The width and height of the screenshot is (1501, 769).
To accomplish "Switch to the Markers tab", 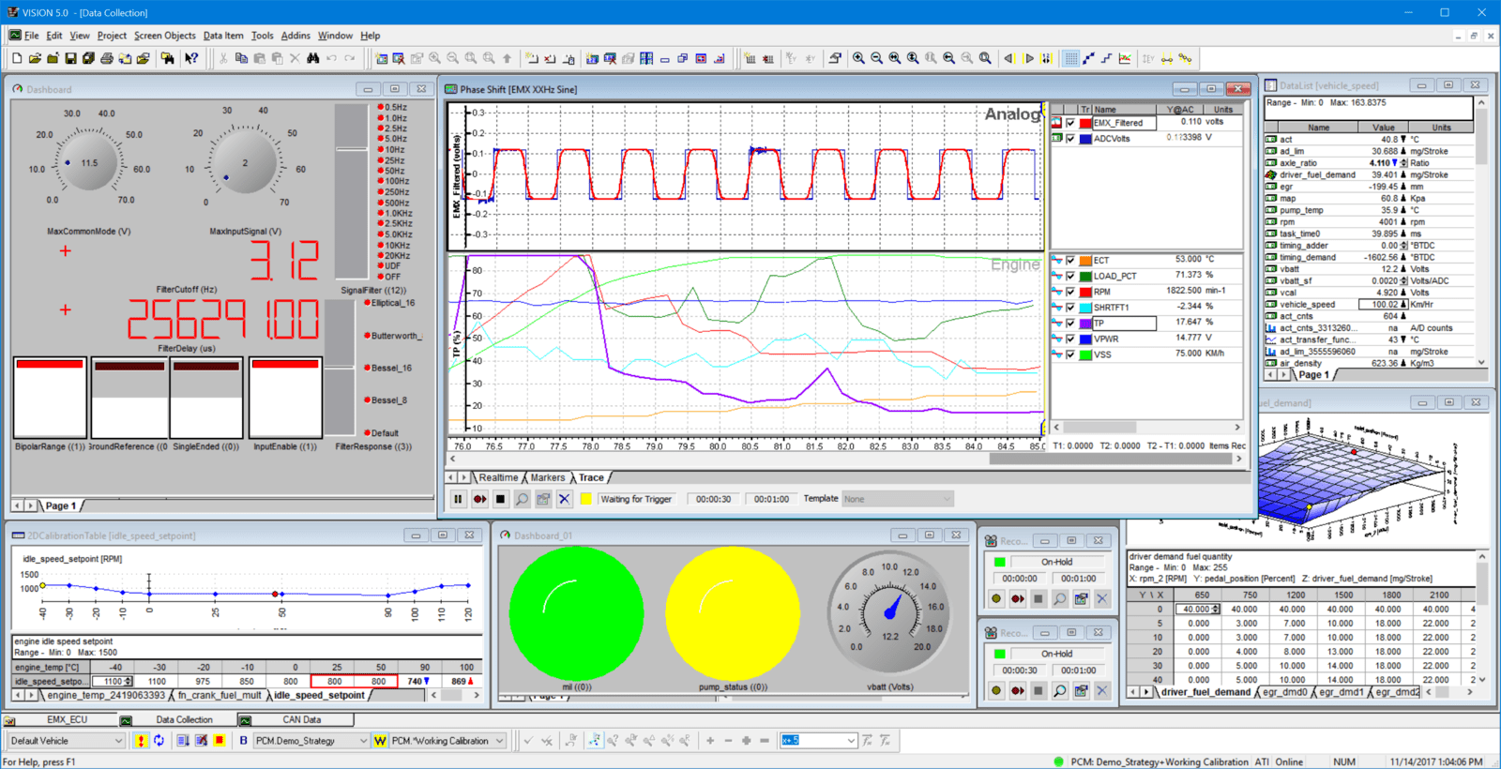I will 548,477.
